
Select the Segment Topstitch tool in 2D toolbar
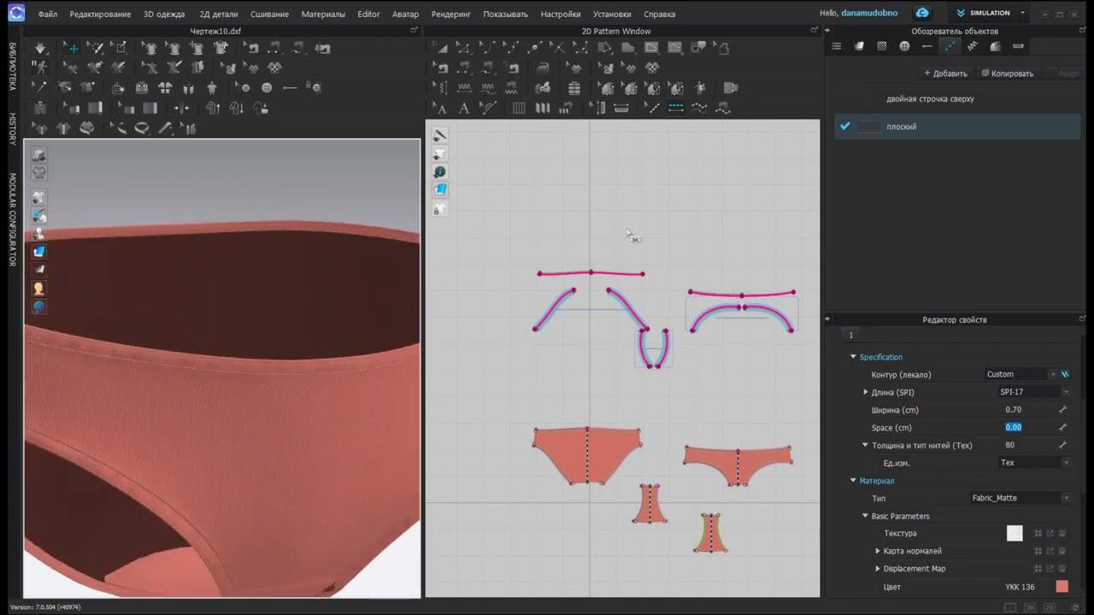click(675, 108)
